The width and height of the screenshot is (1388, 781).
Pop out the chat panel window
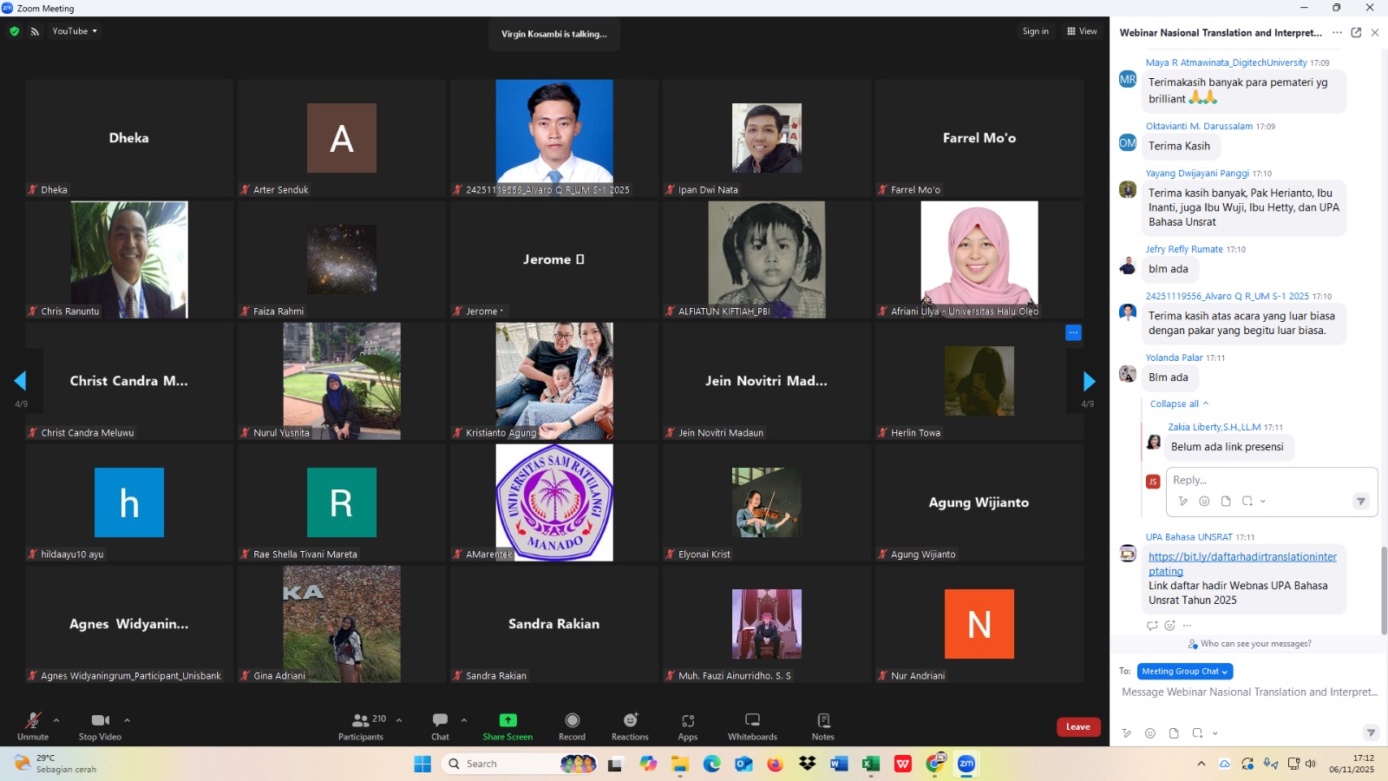(x=1356, y=33)
